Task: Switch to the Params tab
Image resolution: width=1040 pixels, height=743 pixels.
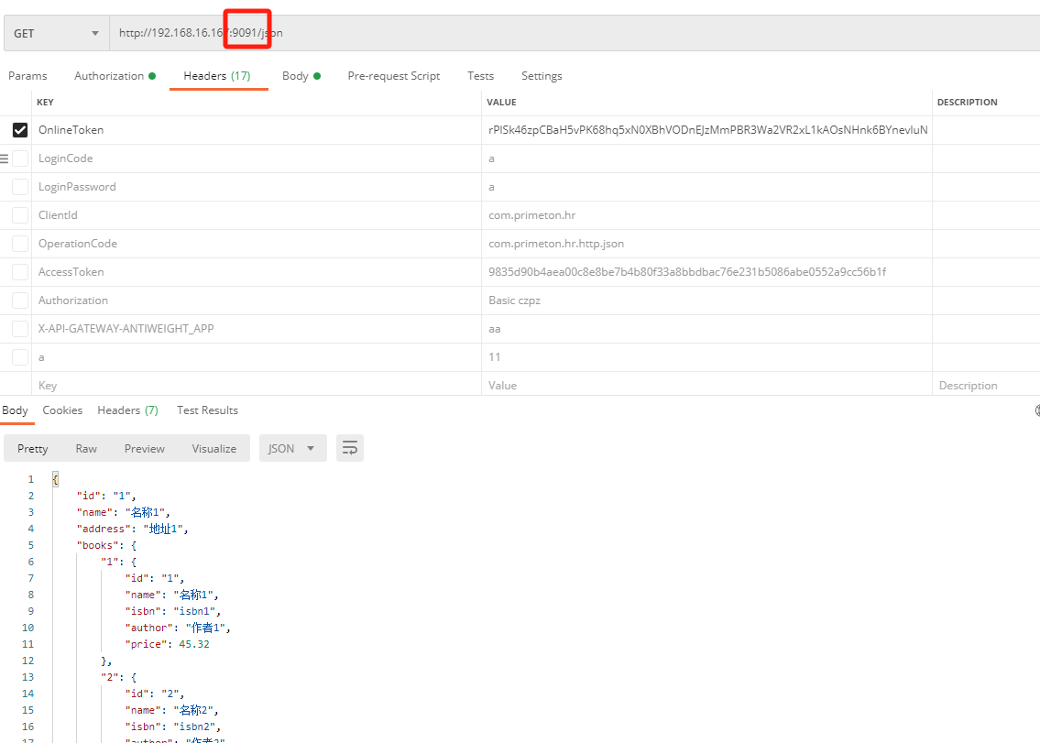Action: tap(27, 76)
